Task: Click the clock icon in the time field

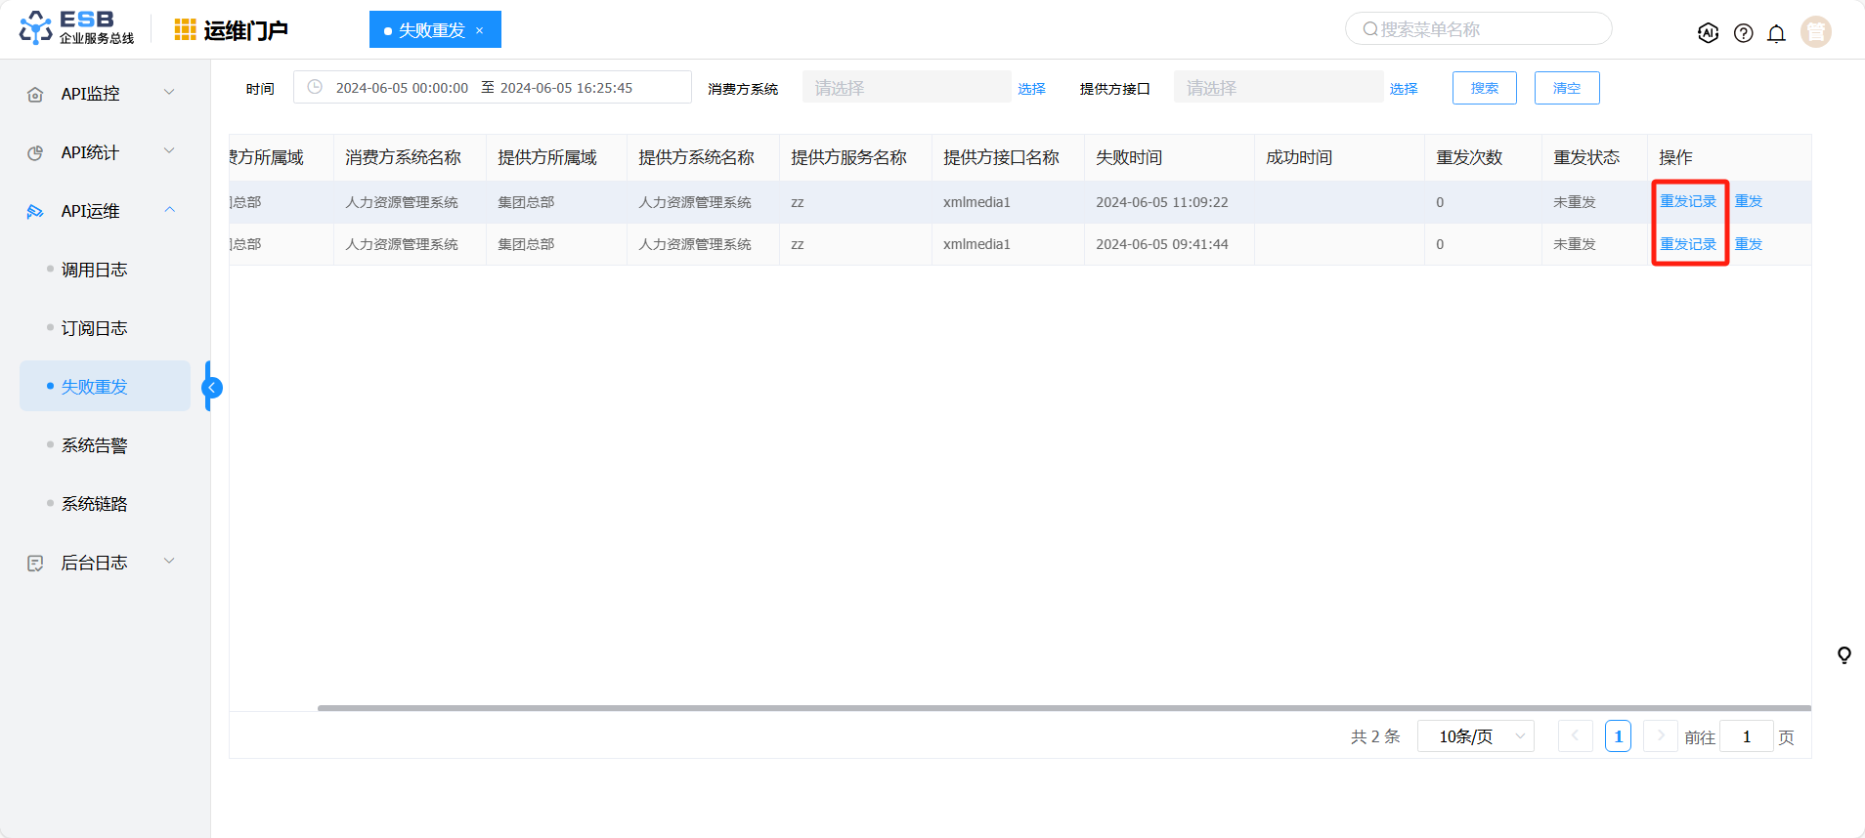Action: click(315, 87)
